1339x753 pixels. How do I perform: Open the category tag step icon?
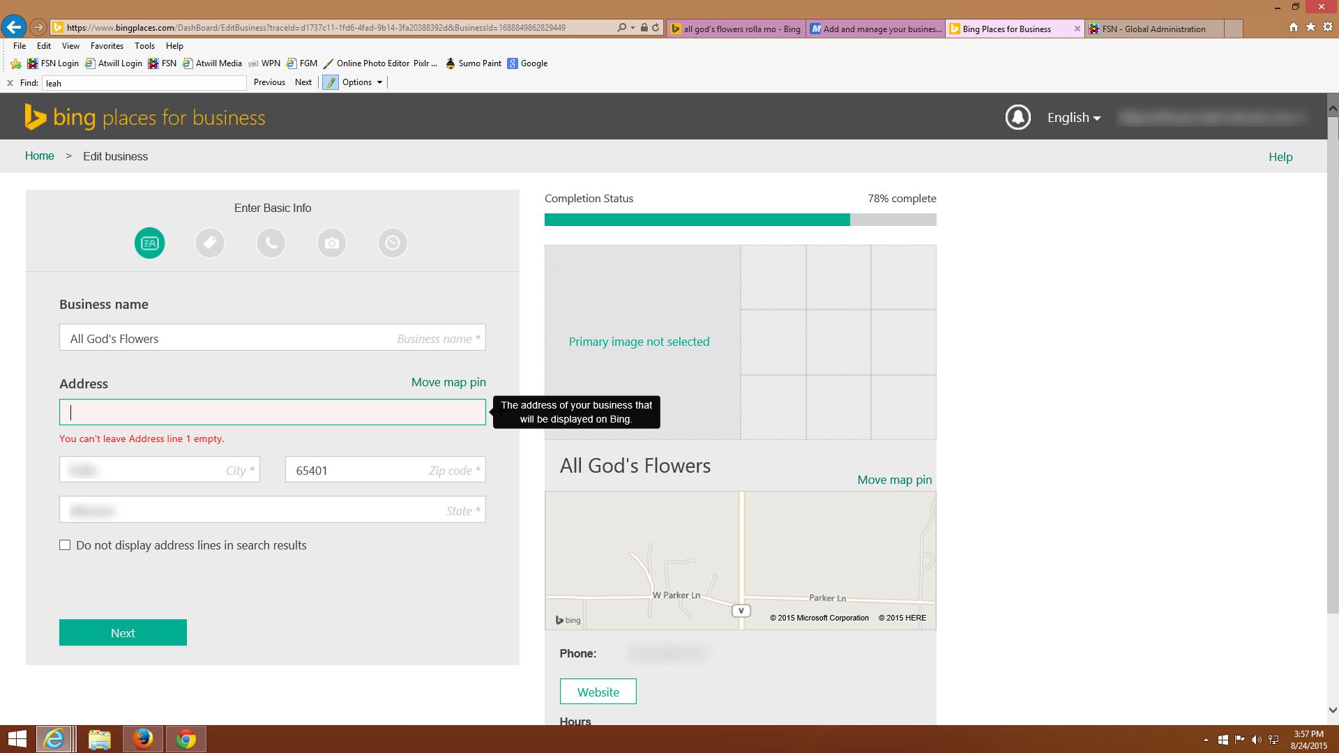[210, 243]
